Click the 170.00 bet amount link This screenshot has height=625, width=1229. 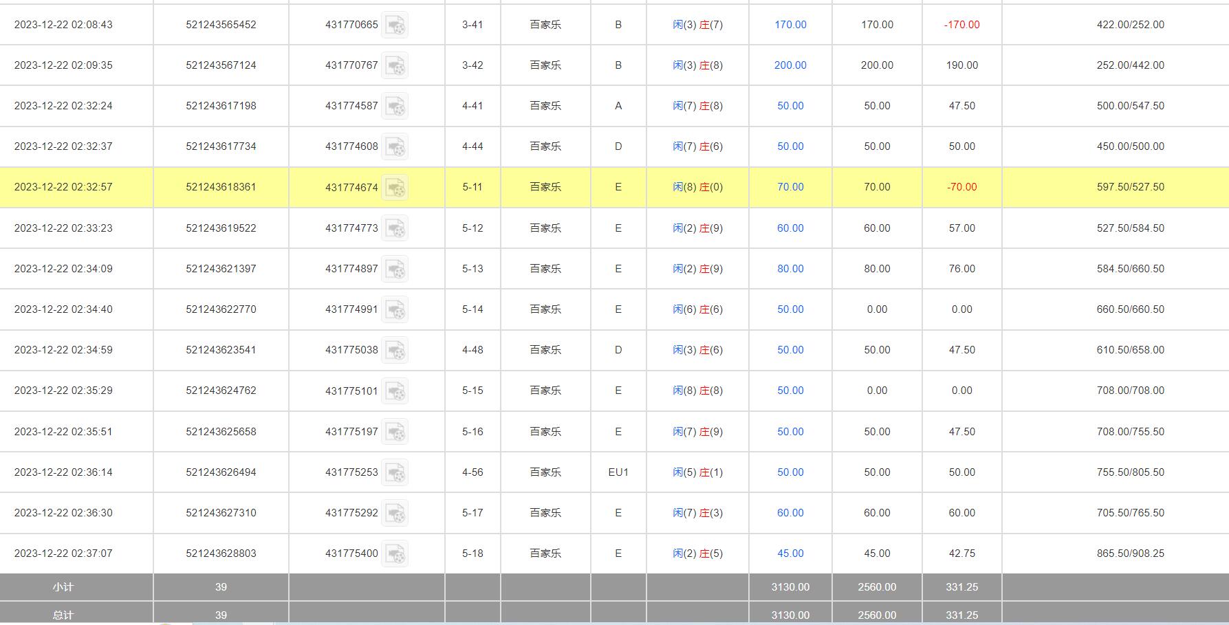point(790,25)
